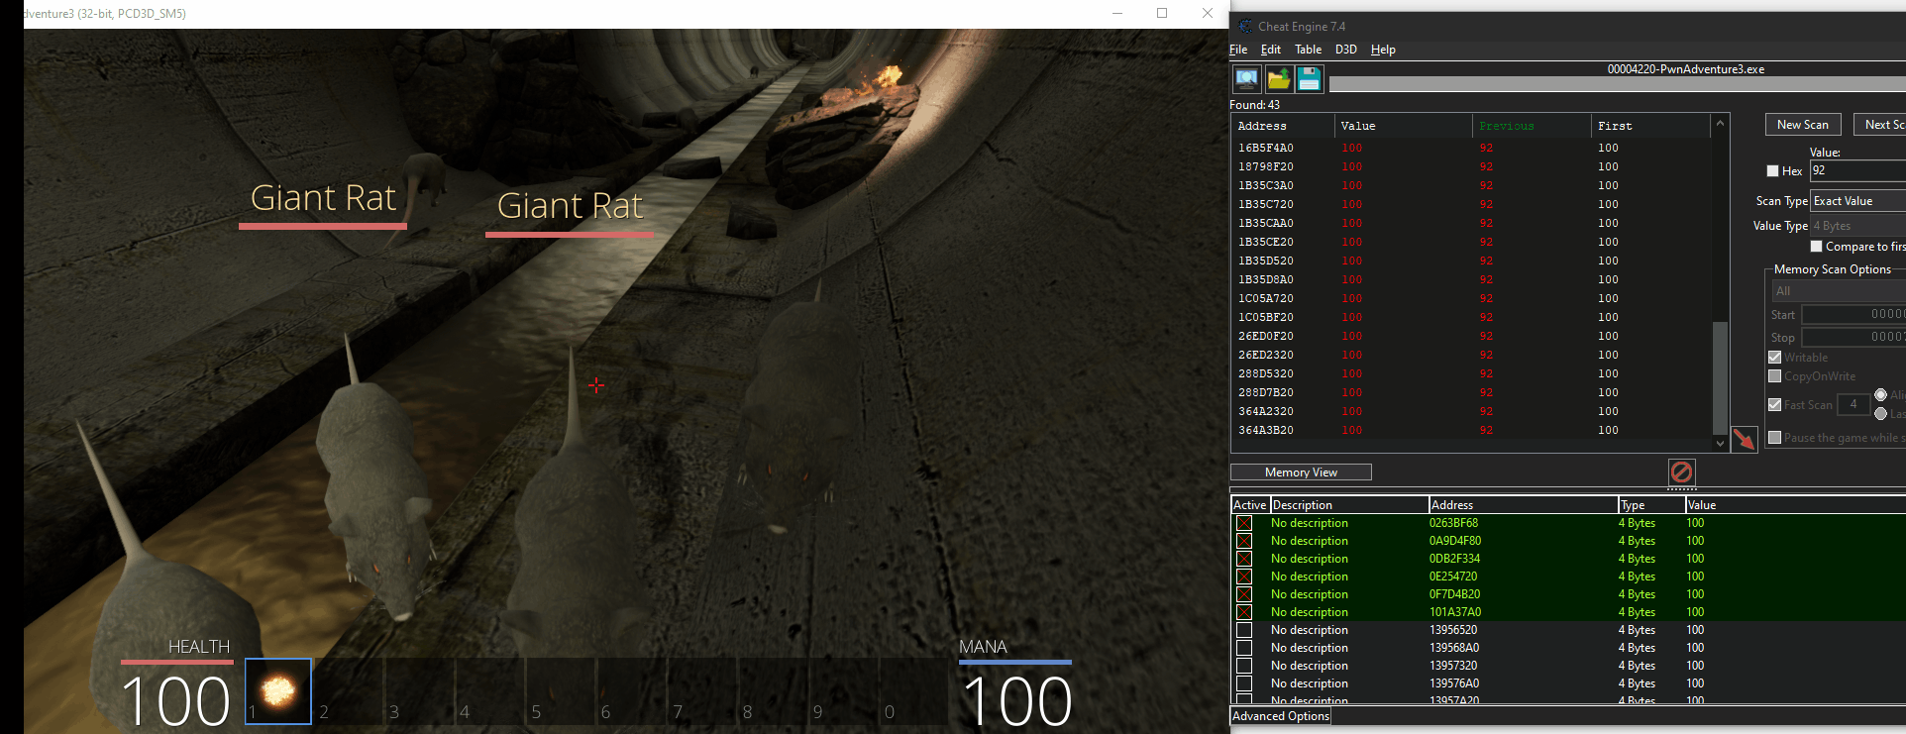Click the Value column header in results
1906x734 pixels.
(x=1403, y=126)
